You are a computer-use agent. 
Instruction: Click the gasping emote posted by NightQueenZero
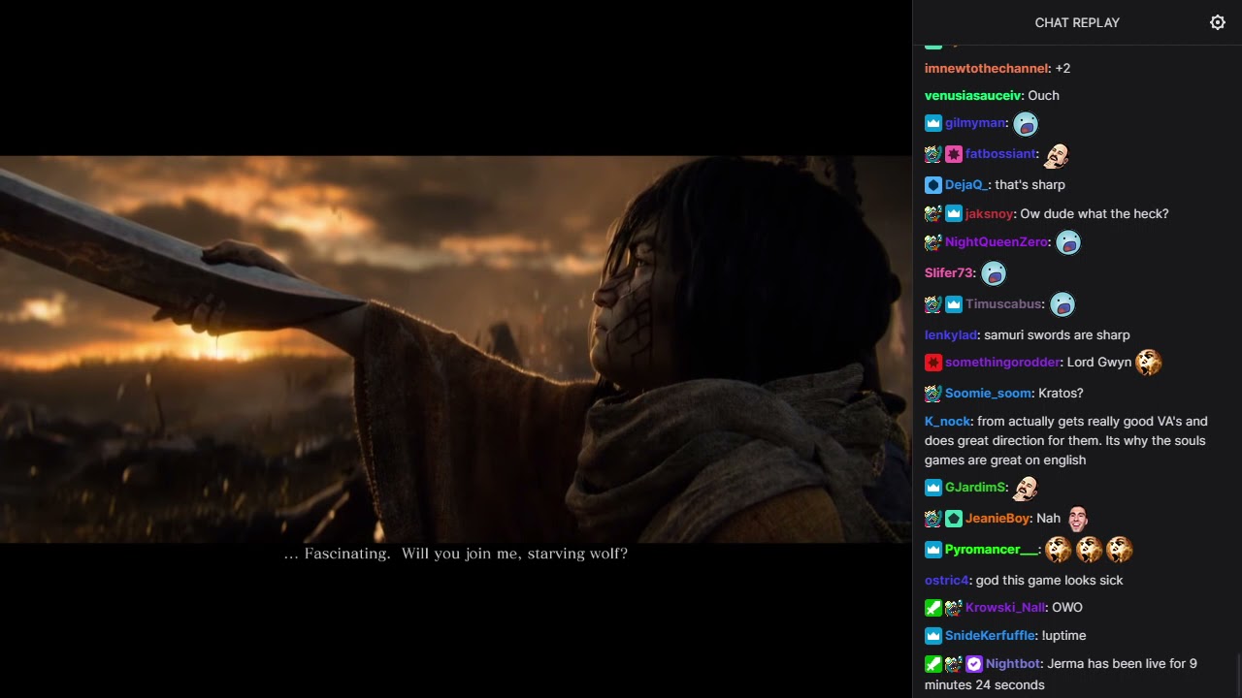1068,242
